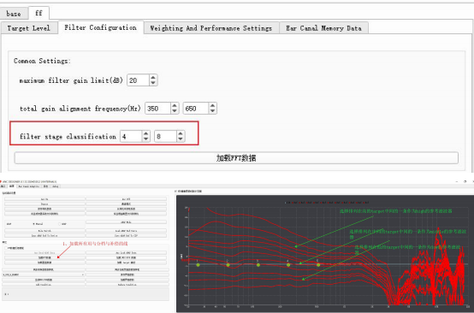
Task: Raise the 350 alignment frequency with up arrow
Action: coord(175,105)
